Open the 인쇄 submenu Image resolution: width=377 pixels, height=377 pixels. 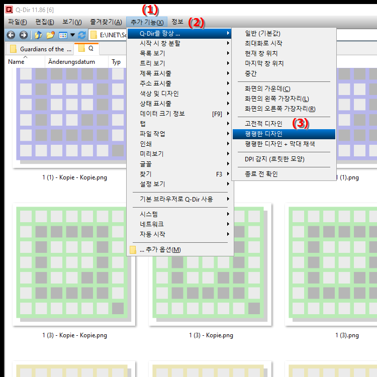[x=179, y=144]
